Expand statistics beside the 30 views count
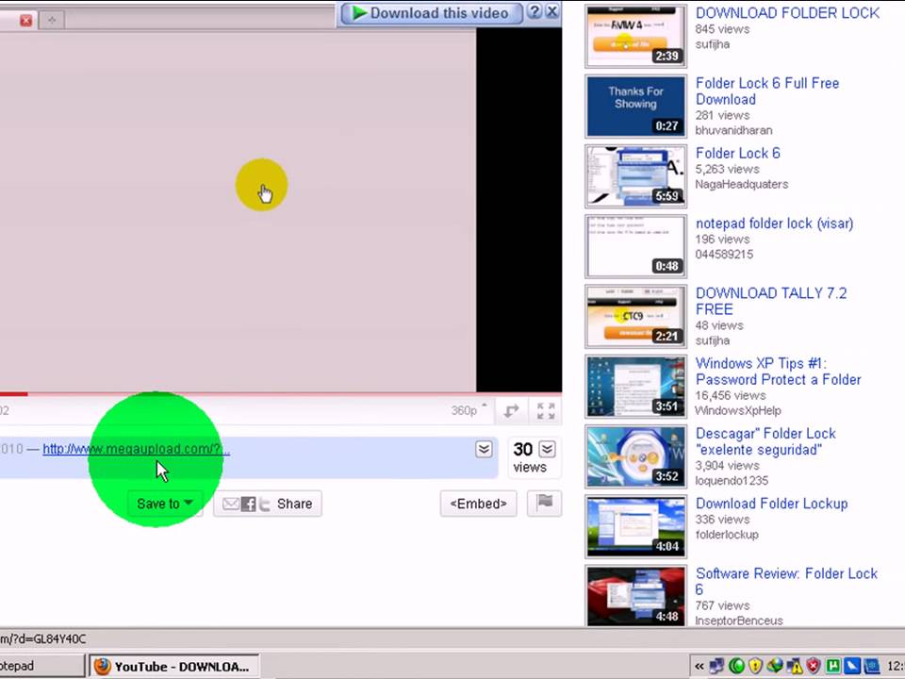The height and width of the screenshot is (679, 905). [x=547, y=449]
